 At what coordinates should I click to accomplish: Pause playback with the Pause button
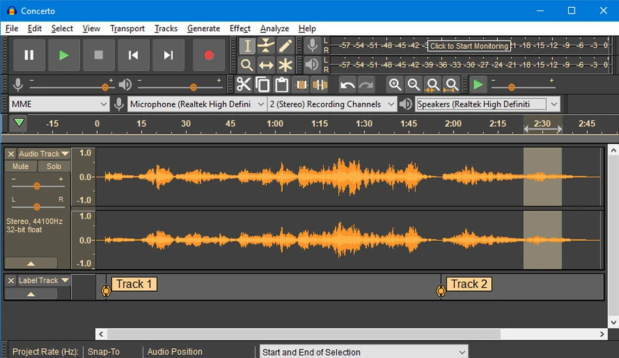[29, 55]
